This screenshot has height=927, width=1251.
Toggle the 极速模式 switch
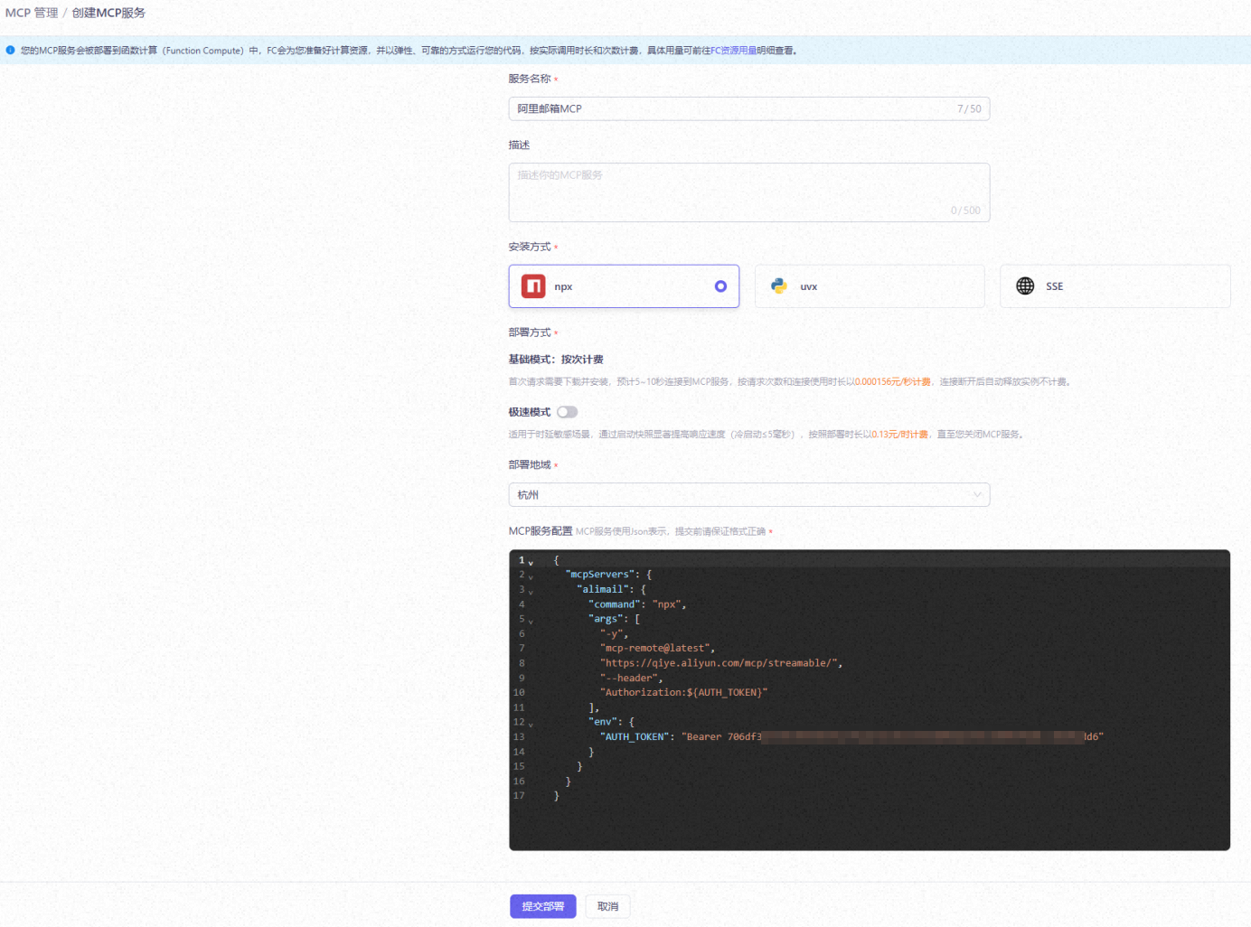[x=567, y=412]
